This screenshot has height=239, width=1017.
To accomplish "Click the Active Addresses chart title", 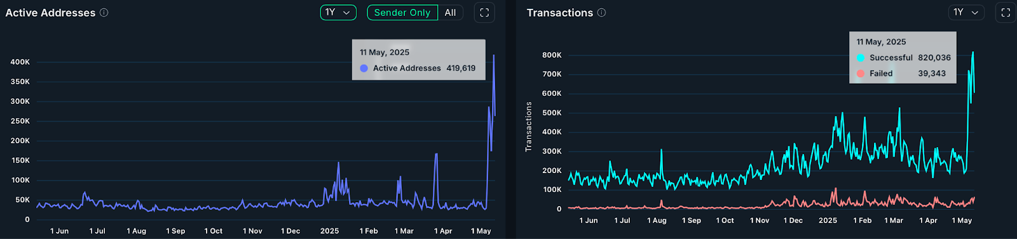I will [x=50, y=13].
